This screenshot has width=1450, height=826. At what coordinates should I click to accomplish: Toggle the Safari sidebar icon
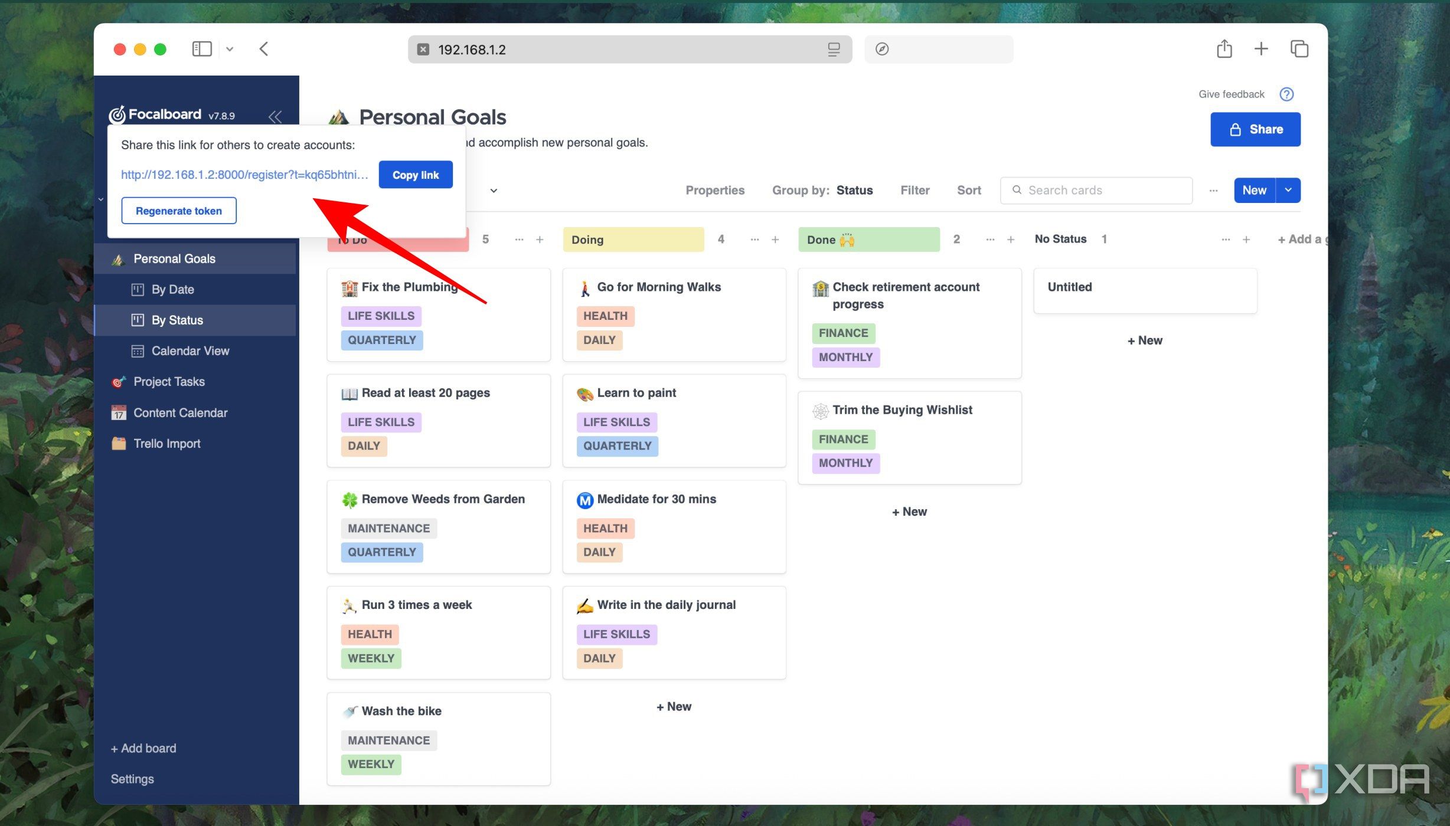click(x=202, y=49)
